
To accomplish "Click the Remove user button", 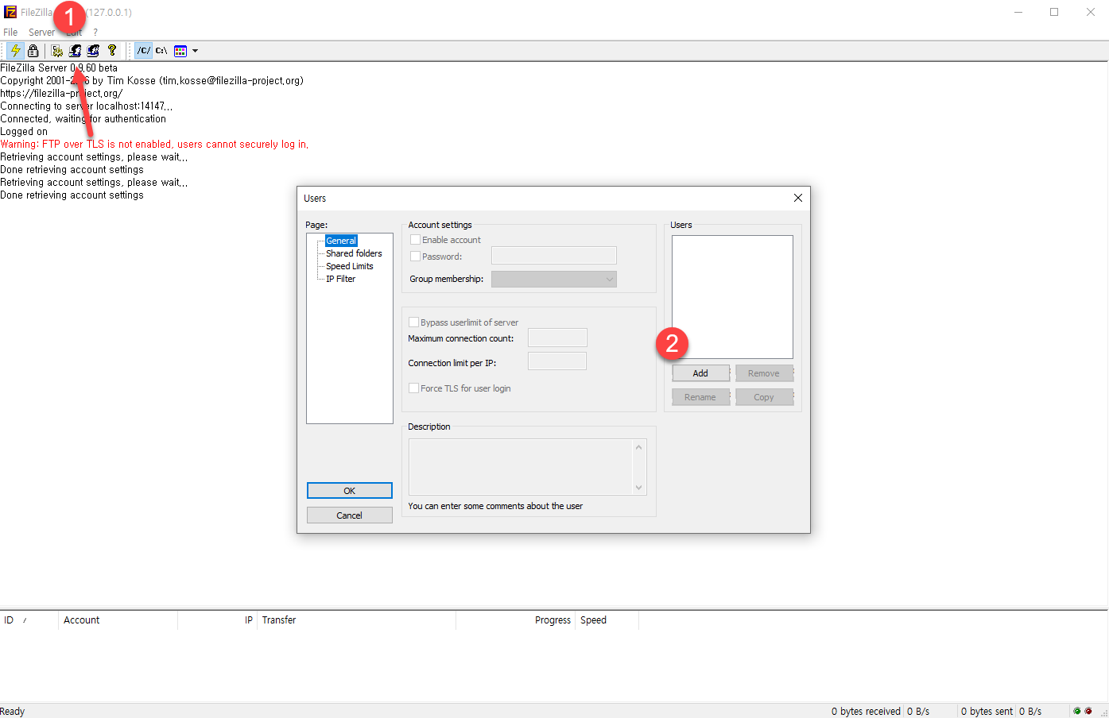I will click(x=764, y=373).
